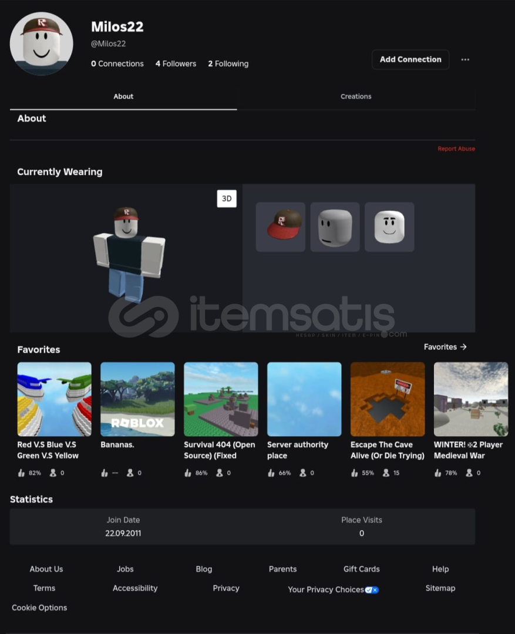Screen dimensions: 515x634
Task: Switch to the Creations tab
Action: point(356,96)
